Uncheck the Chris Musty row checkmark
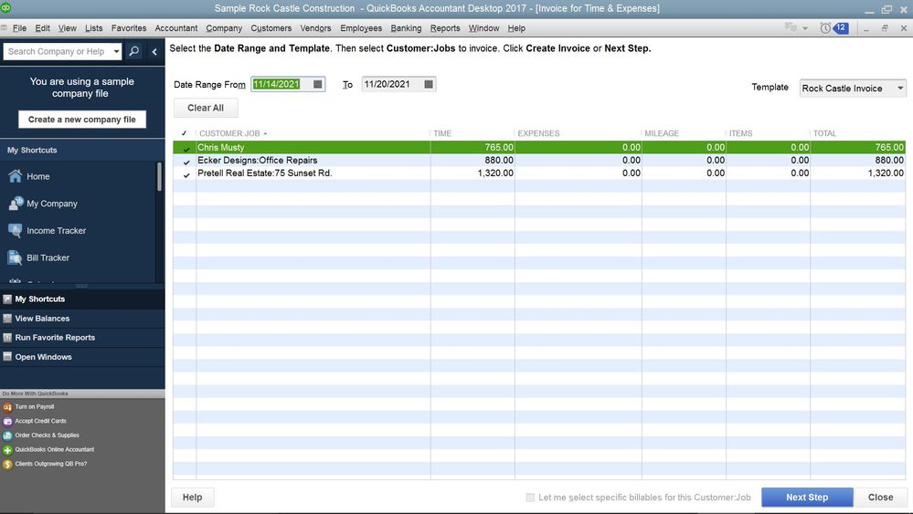The height and width of the screenshot is (514, 913). coord(186,148)
